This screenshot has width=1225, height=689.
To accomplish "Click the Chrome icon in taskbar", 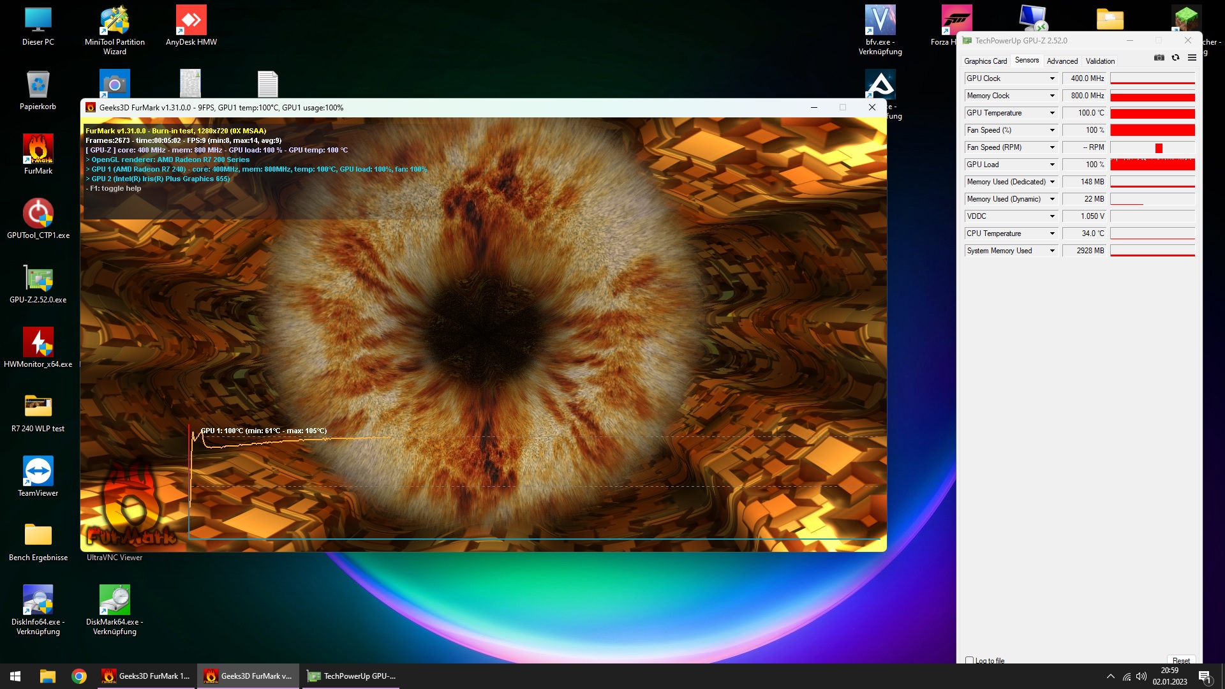I will click(79, 676).
